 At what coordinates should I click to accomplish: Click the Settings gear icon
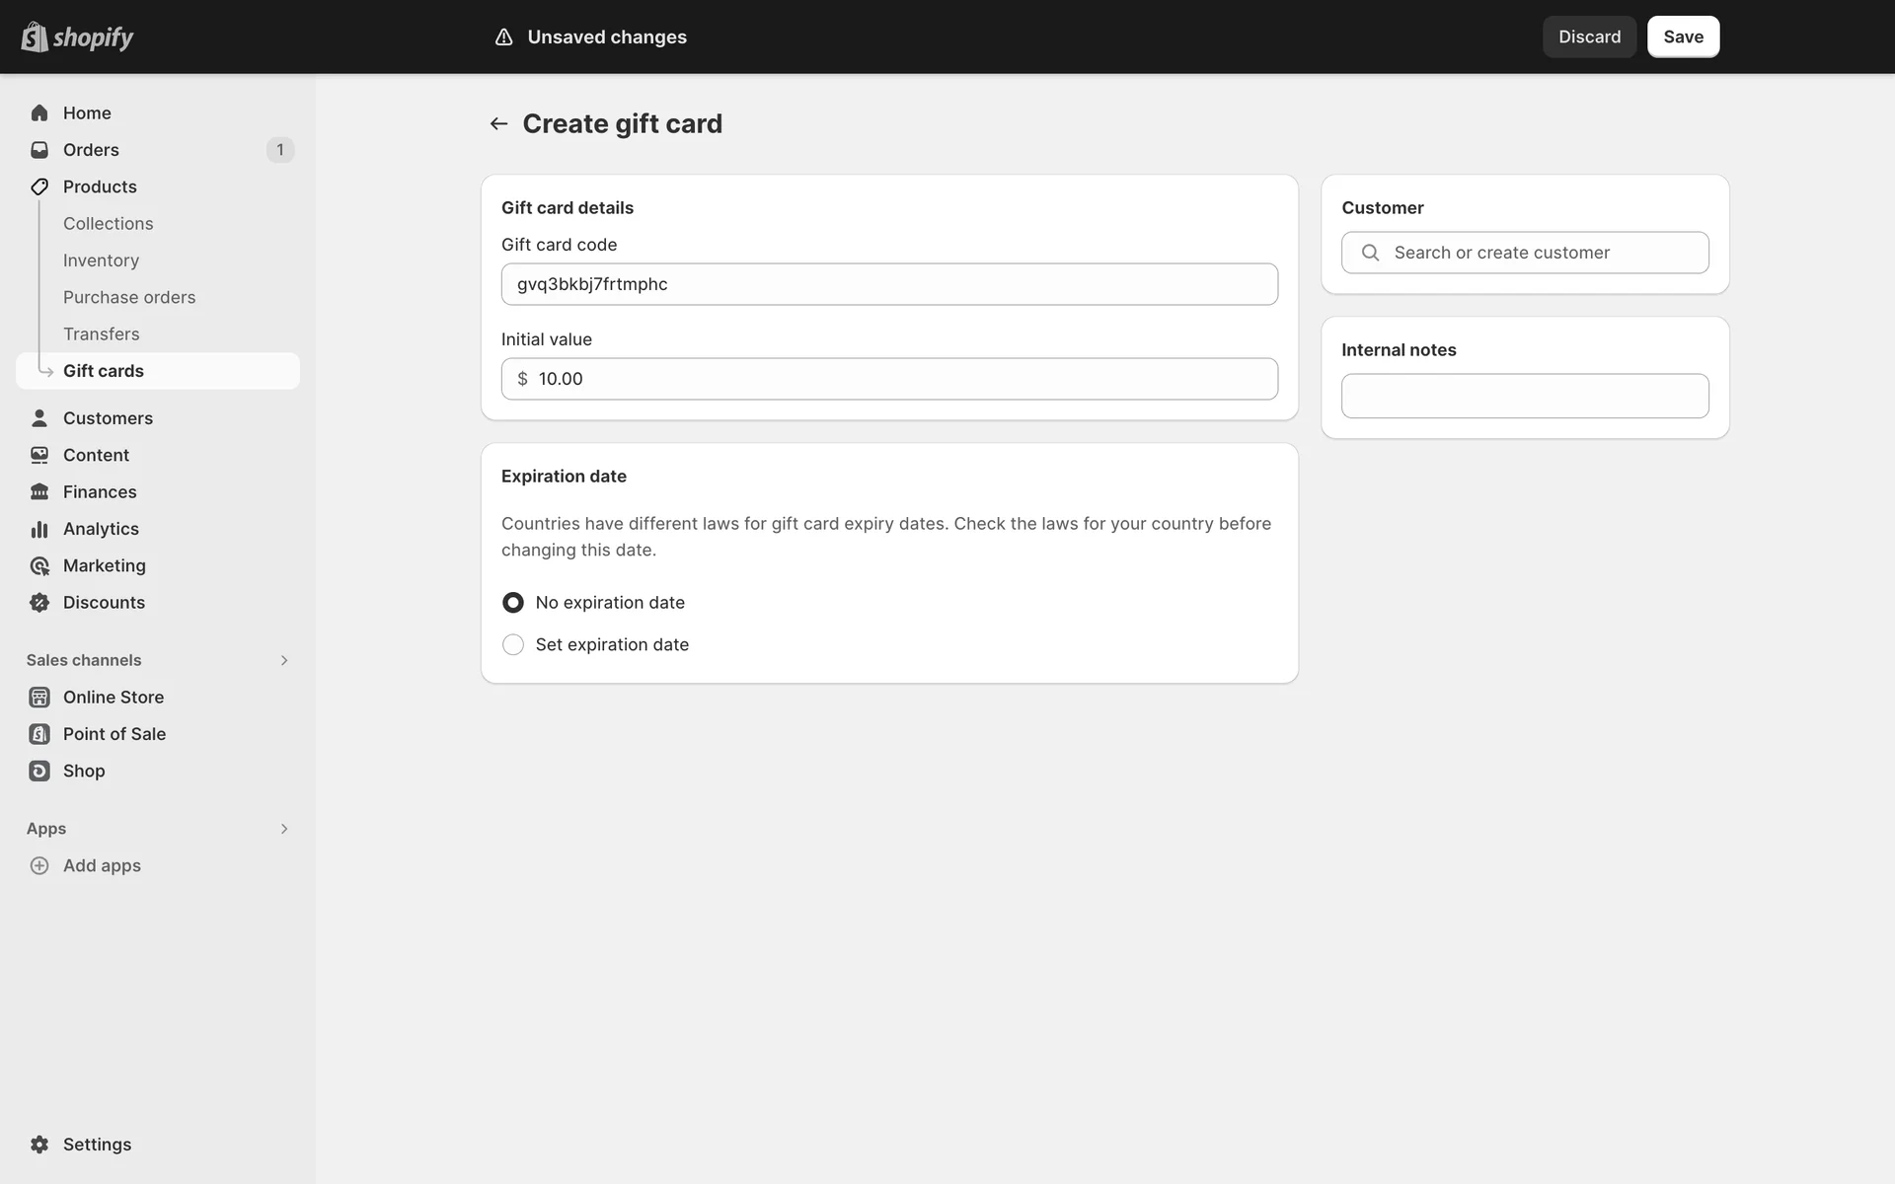click(39, 1145)
